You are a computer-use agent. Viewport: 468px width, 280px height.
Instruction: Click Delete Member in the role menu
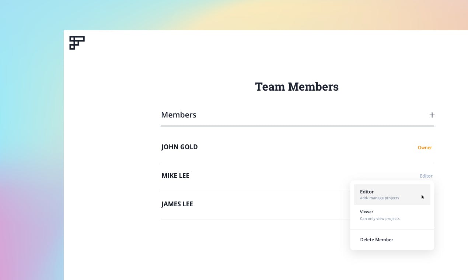click(x=377, y=240)
